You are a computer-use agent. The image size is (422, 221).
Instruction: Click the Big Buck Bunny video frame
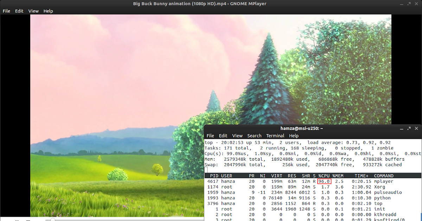pos(211,115)
